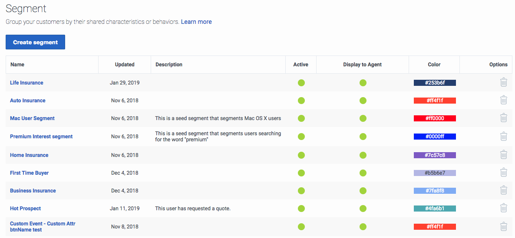This screenshot has width=515, height=238.
Task: Toggle Display to Agent for First Time Buyer
Action: (x=363, y=173)
